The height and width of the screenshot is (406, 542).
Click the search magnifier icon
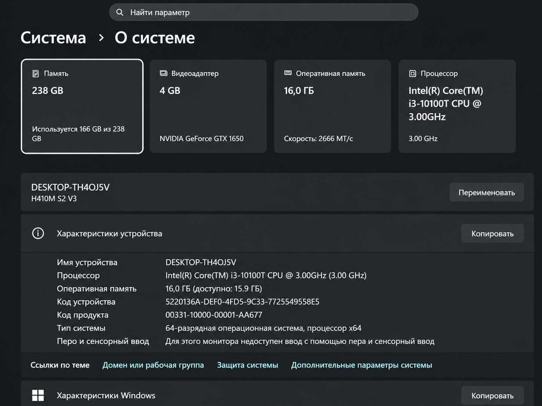[x=120, y=12]
